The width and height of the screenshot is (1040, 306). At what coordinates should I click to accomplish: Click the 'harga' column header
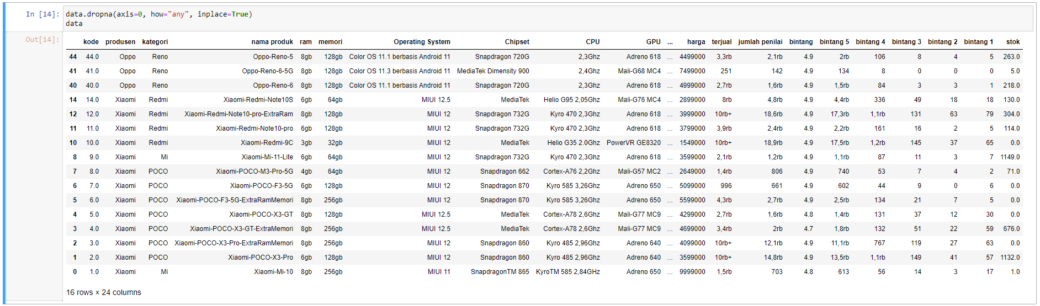click(696, 42)
